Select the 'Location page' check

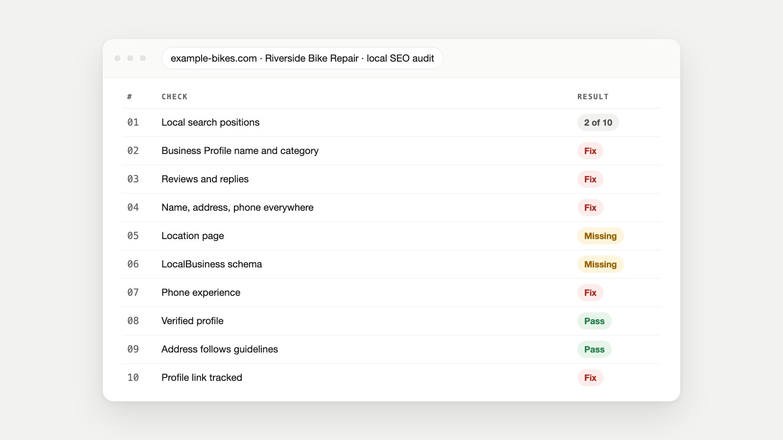tap(193, 236)
